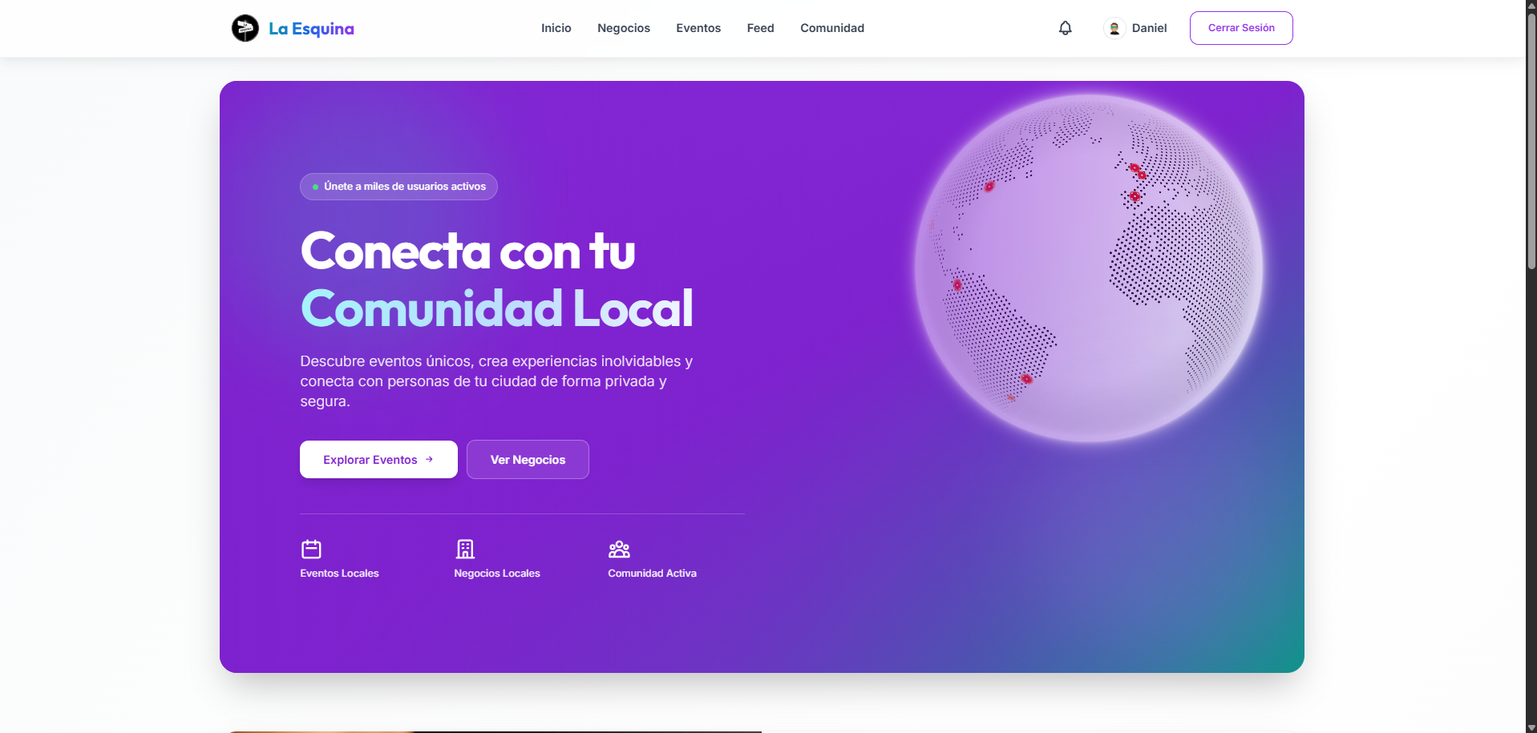Click the La Esquina logo icon
The height and width of the screenshot is (733, 1537).
pyautogui.click(x=245, y=28)
